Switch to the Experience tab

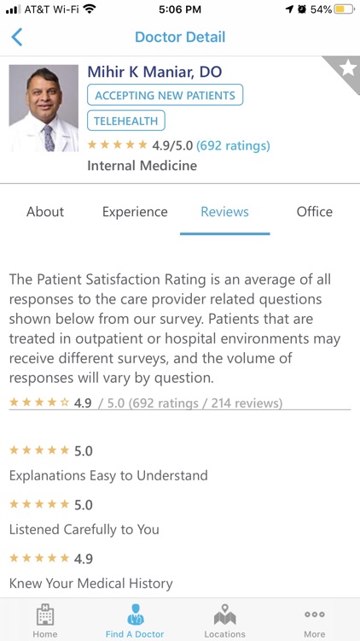tap(135, 212)
